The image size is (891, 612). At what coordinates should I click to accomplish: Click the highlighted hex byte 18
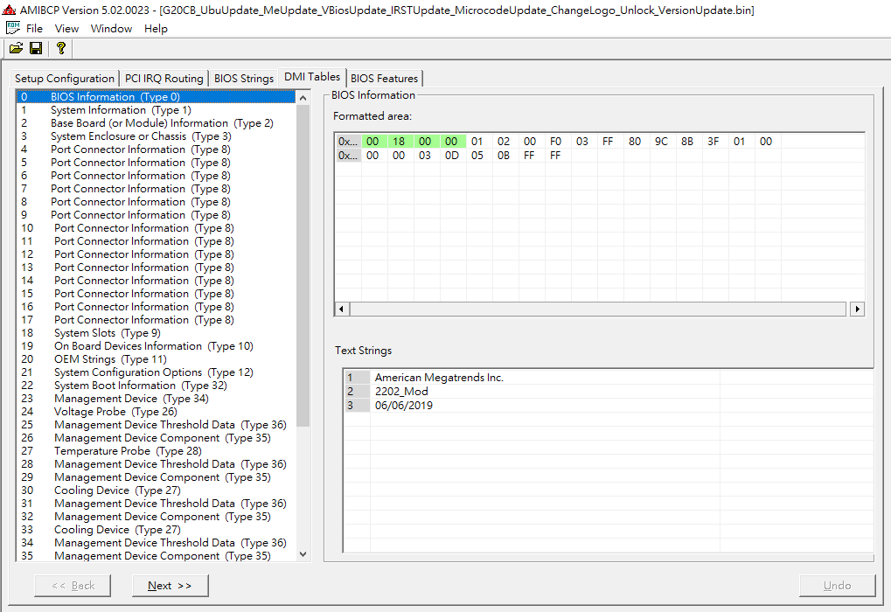[399, 141]
